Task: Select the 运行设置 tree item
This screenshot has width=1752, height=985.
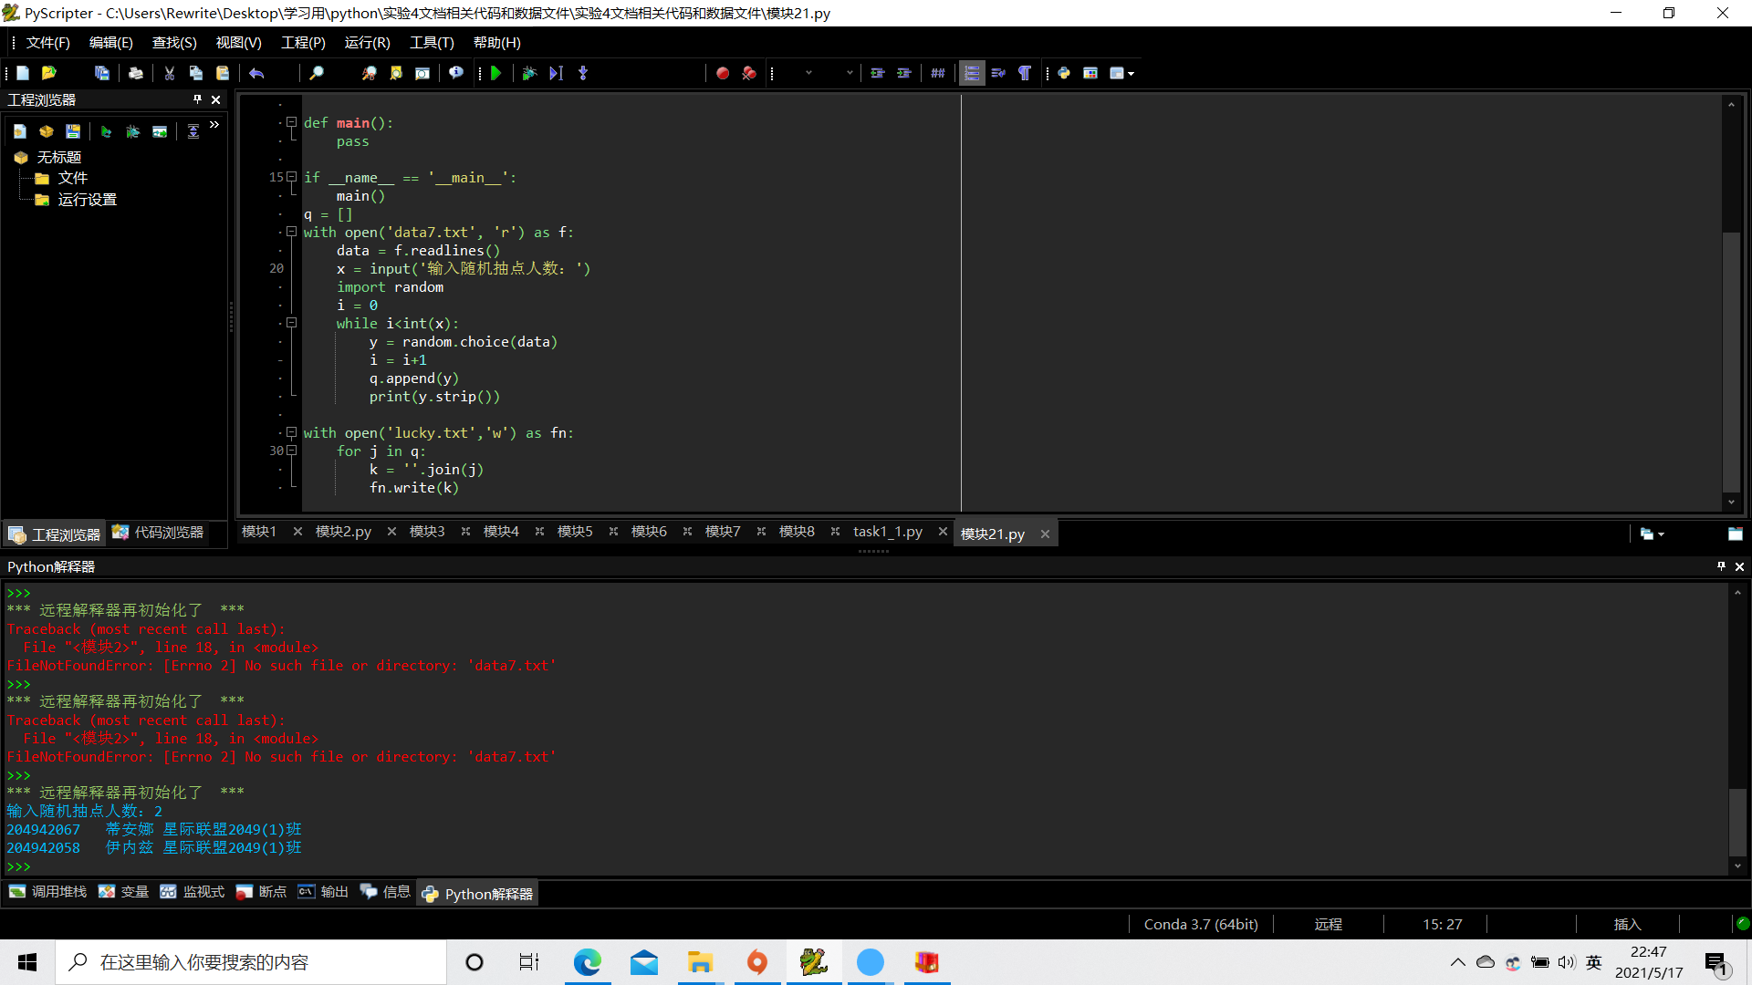Action: coord(87,200)
